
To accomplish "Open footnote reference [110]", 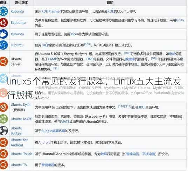I will click(x=121, y=106).
